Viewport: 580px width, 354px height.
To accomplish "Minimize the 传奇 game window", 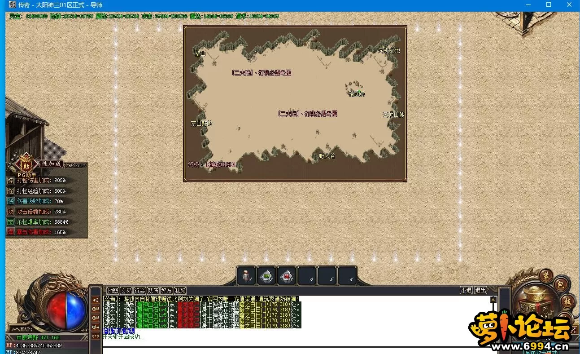I will tap(528, 5).
